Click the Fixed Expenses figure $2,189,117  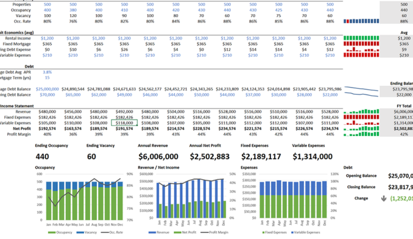(x=261, y=157)
